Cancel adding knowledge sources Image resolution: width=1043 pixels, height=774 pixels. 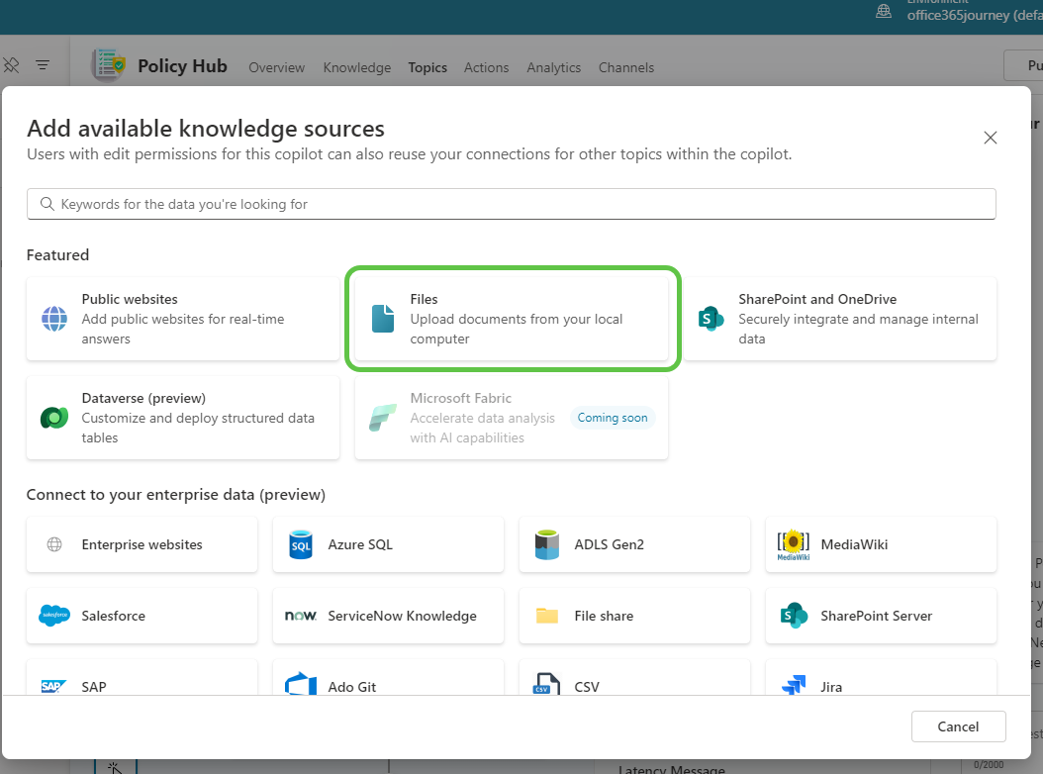[958, 726]
